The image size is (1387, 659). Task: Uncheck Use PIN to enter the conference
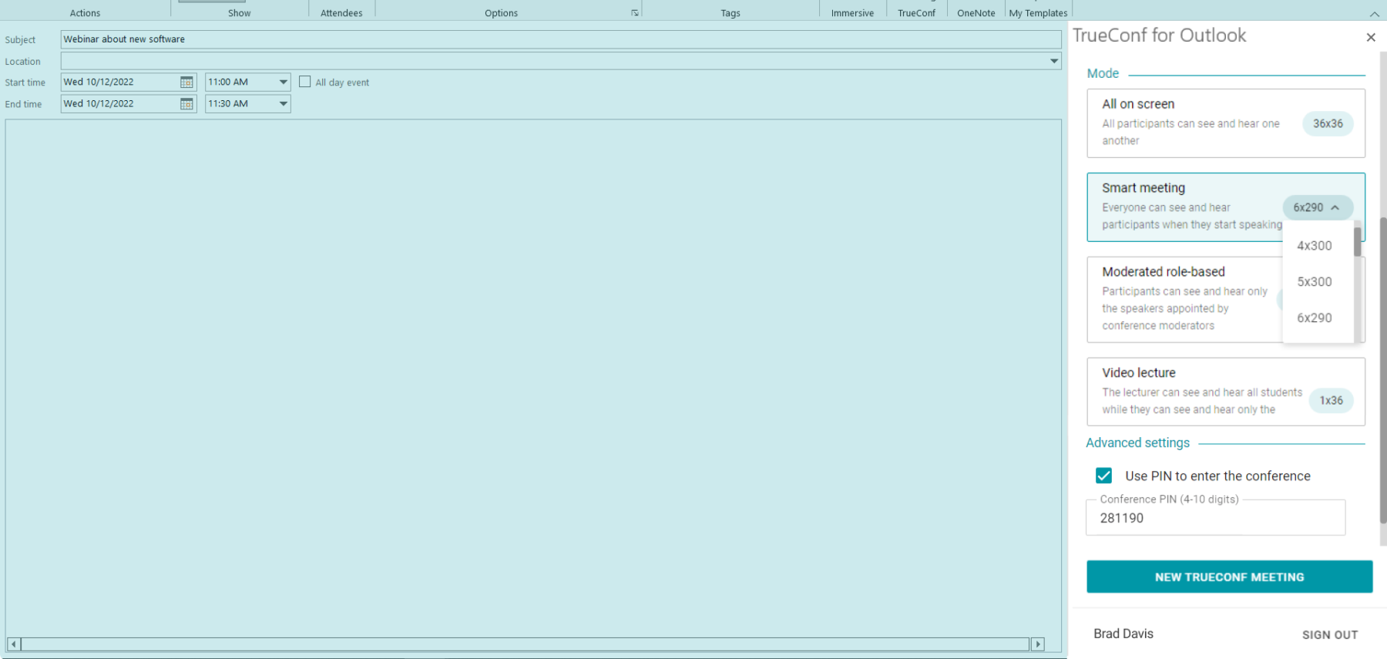tap(1104, 476)
